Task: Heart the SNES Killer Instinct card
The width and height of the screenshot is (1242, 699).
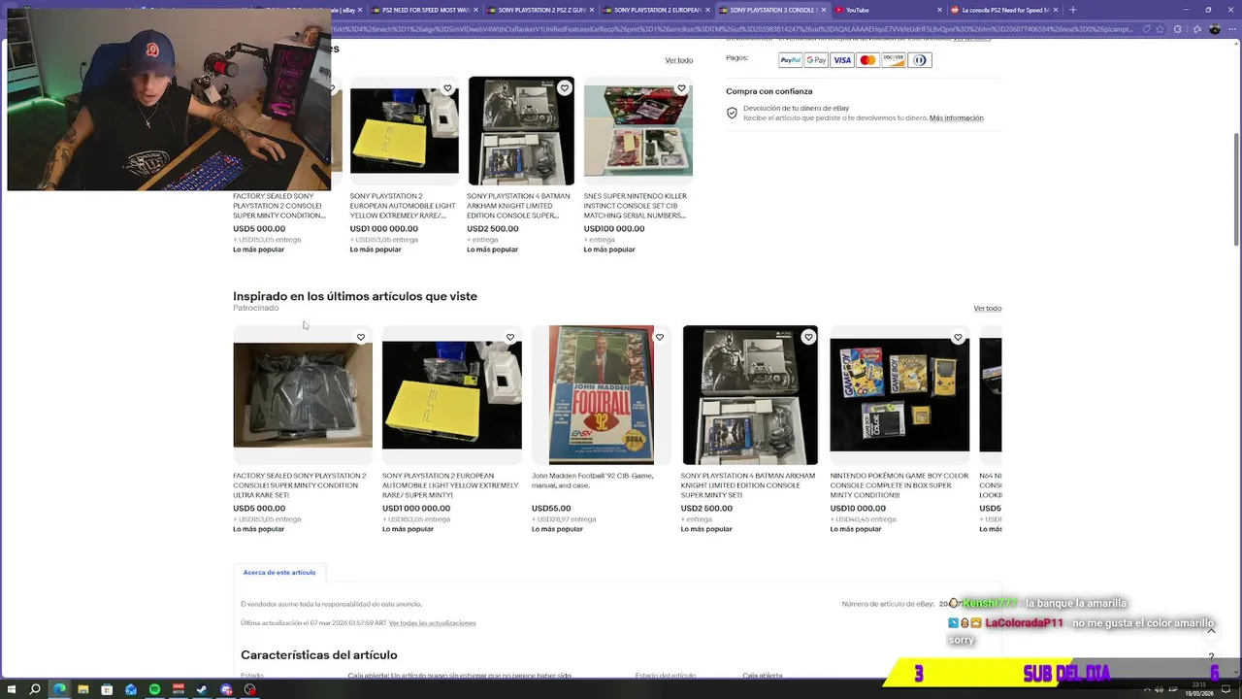Action: tap(681, 88)
